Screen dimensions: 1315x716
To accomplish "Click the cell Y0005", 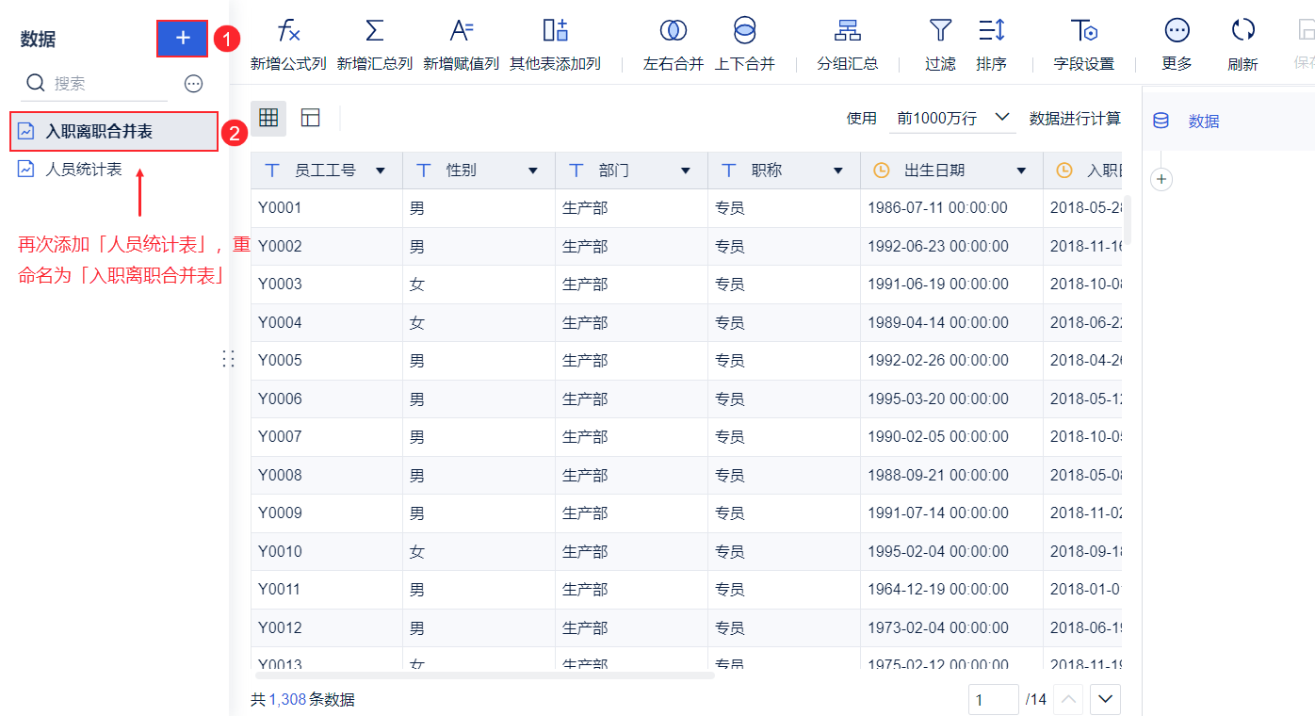I will coord(327,361).
